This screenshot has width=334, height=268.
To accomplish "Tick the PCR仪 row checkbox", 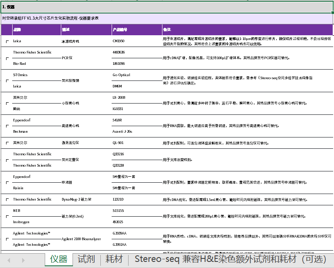I will (7, 58).
